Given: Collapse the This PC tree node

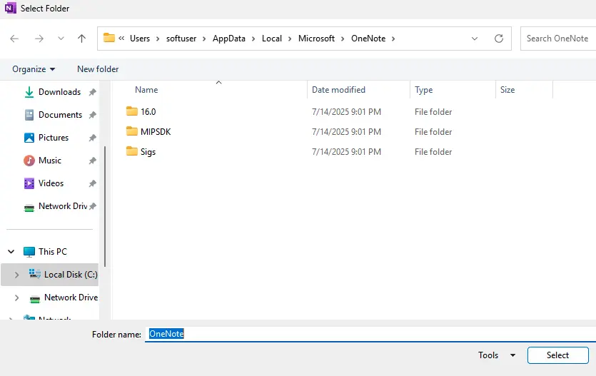Looking at the screenshot, I should coord(12,252).
